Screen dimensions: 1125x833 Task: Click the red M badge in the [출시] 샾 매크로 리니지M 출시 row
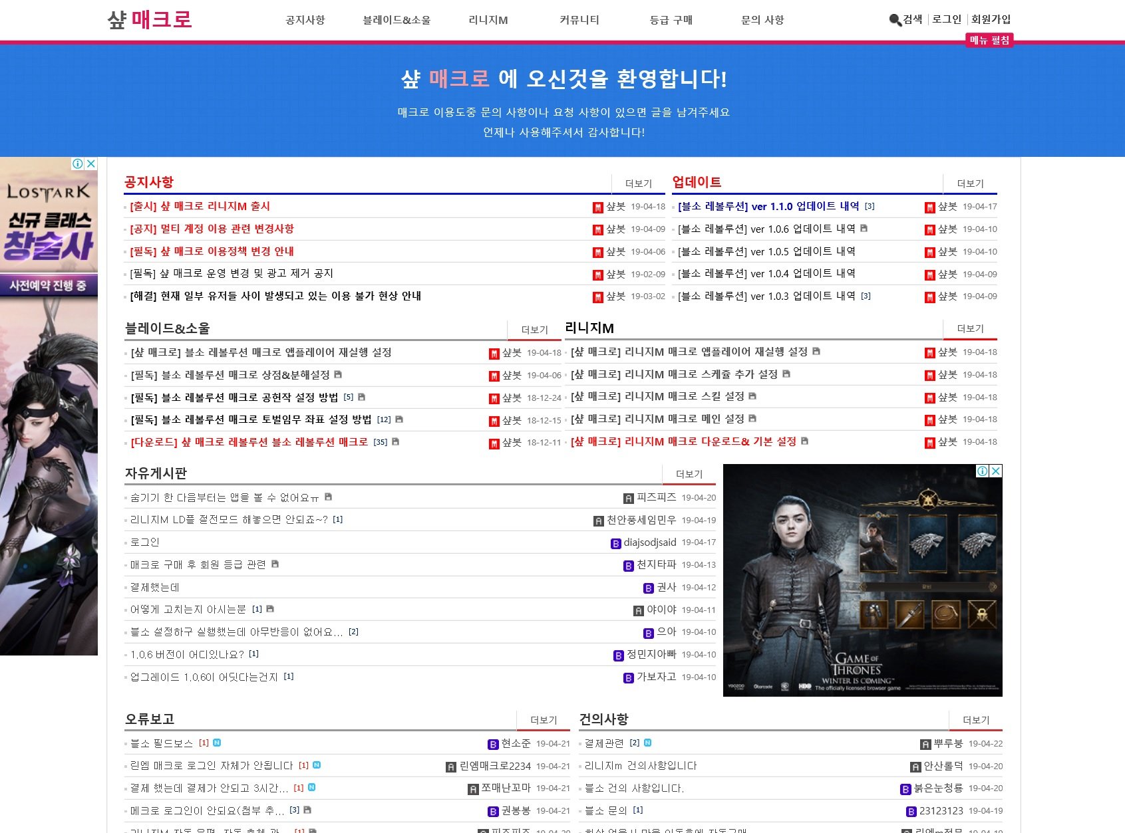point(598,207)
